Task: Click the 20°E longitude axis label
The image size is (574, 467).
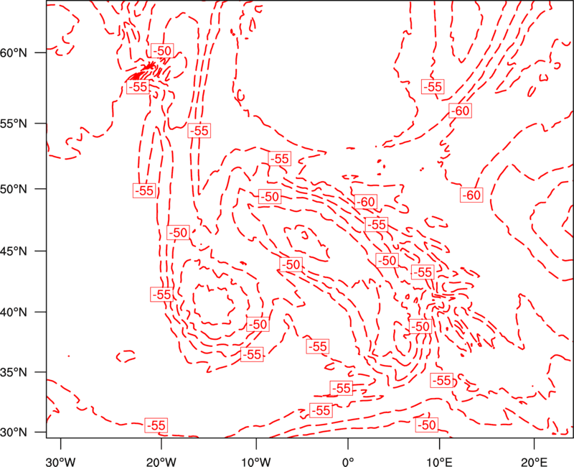Action: [534, 462]
